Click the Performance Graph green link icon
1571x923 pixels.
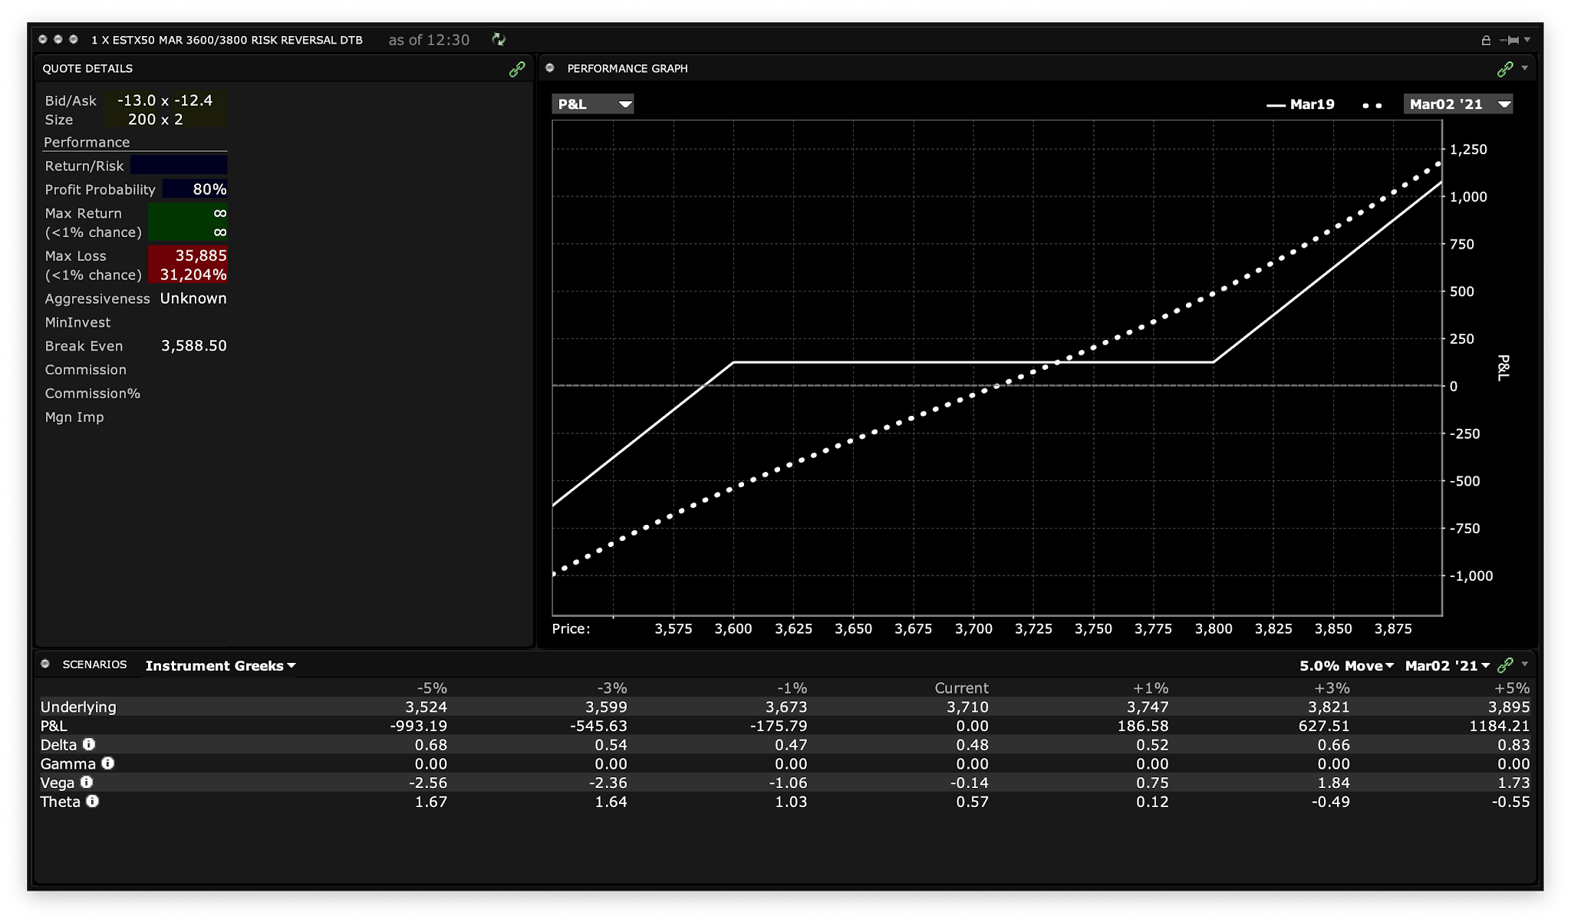tap(1505, 69)
